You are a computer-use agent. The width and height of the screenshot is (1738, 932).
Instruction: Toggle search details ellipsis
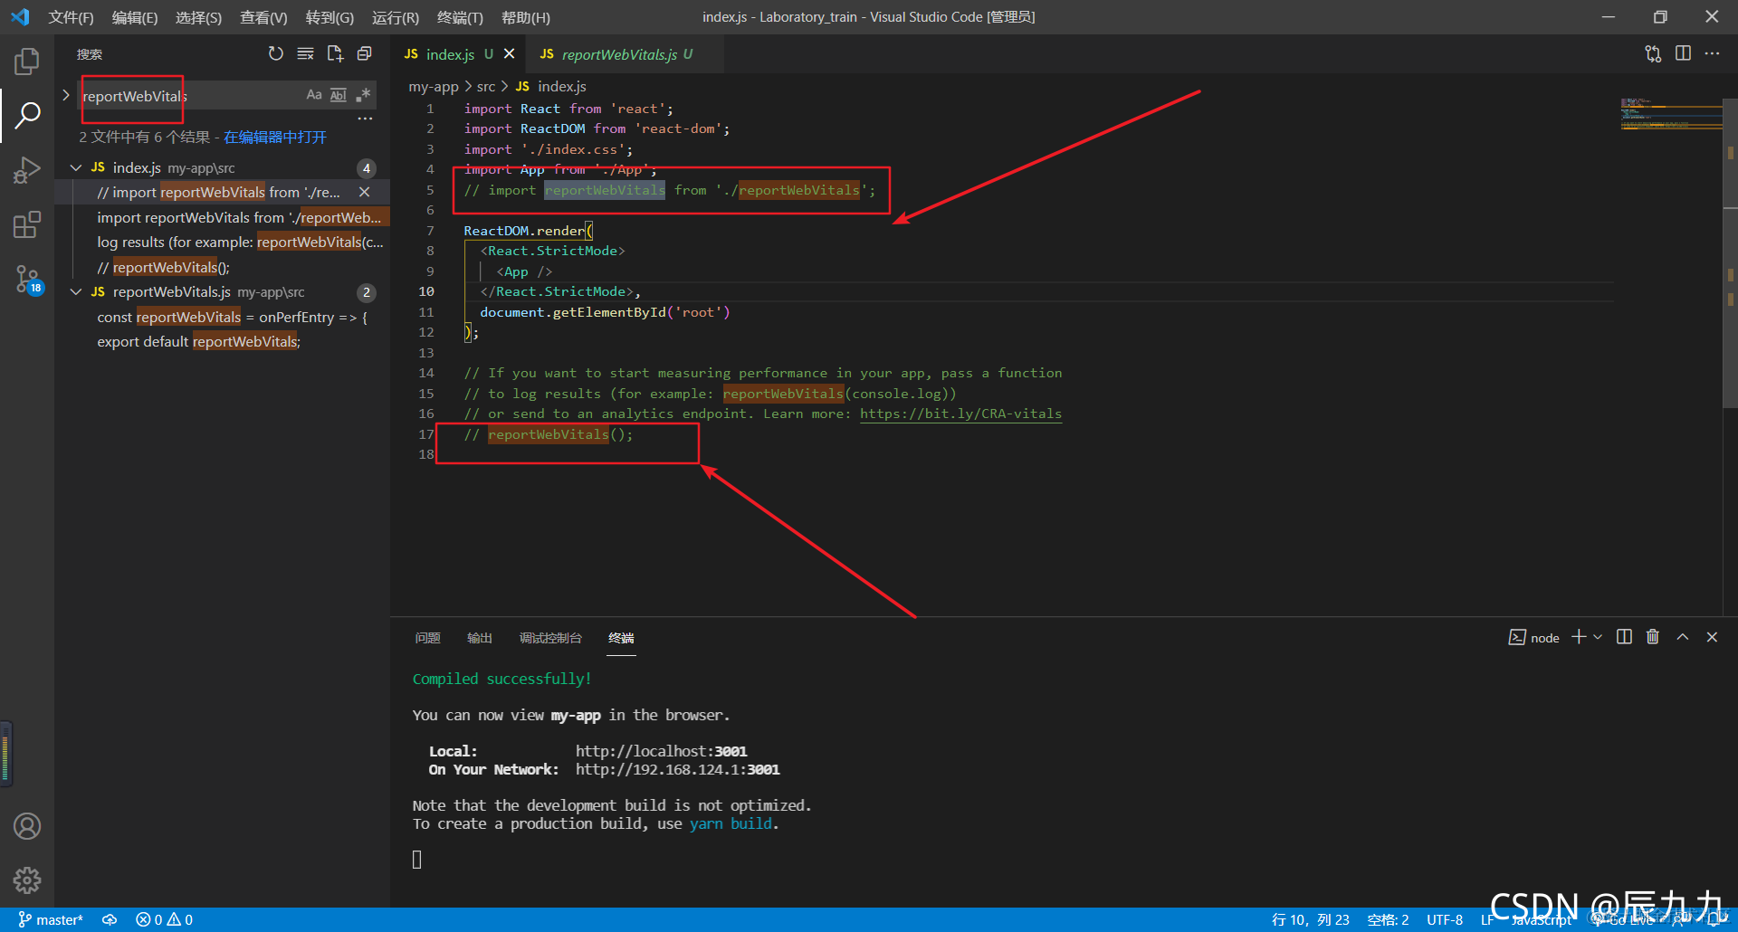365,119
